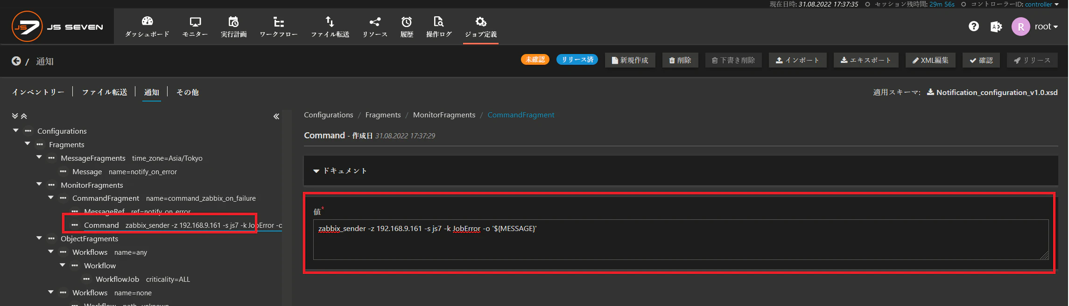Click the 削除 button
Viewport: 1069px width, 306px height.
[x=680, y=60]
